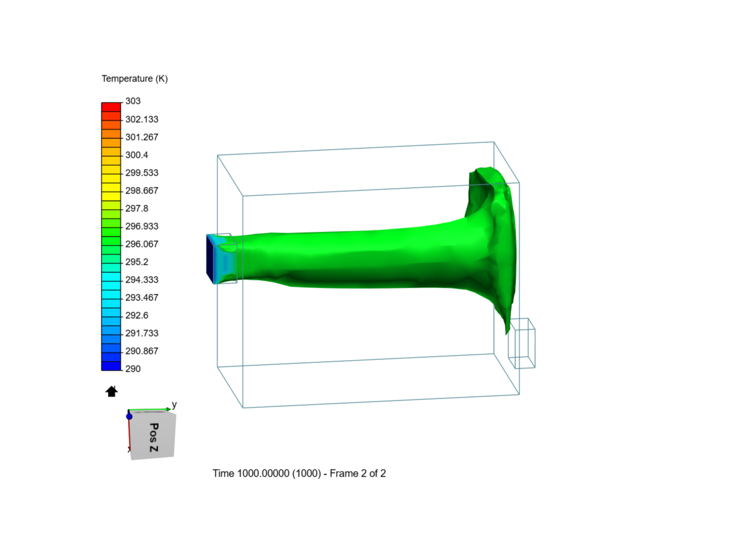Click the home view arrow icon
The width and height of the screenshot is (733, 550).
[x=111, y=391]
